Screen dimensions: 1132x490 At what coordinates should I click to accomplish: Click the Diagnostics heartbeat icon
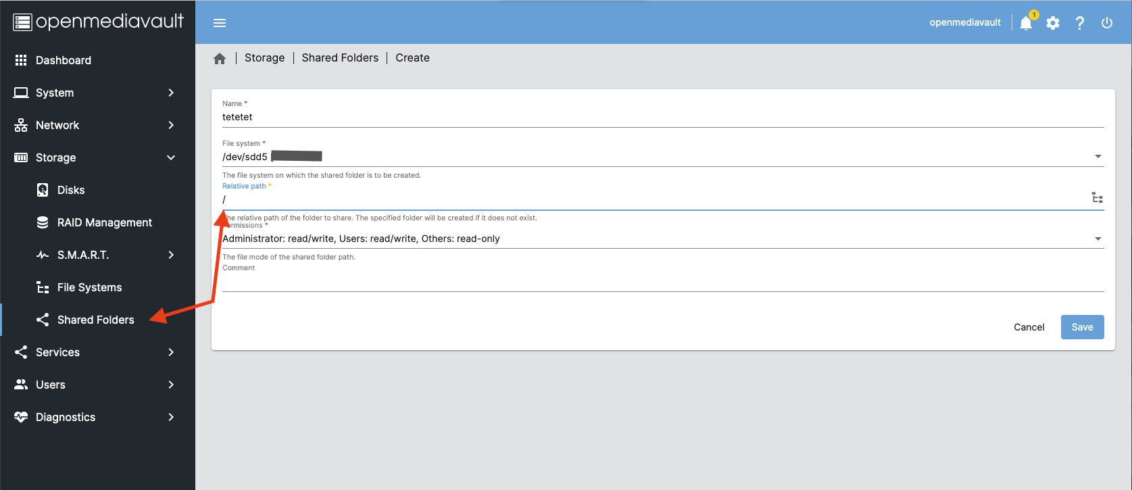coord(21,417)
